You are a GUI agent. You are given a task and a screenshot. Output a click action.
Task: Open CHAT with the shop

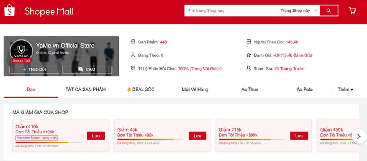[x=87, y=70]
